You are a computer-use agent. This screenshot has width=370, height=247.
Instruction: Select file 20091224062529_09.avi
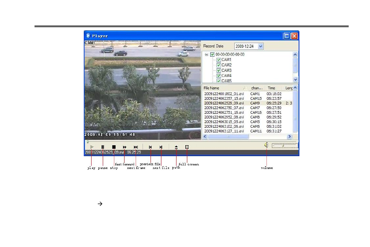pyautogui.click(x=224, y=103)
